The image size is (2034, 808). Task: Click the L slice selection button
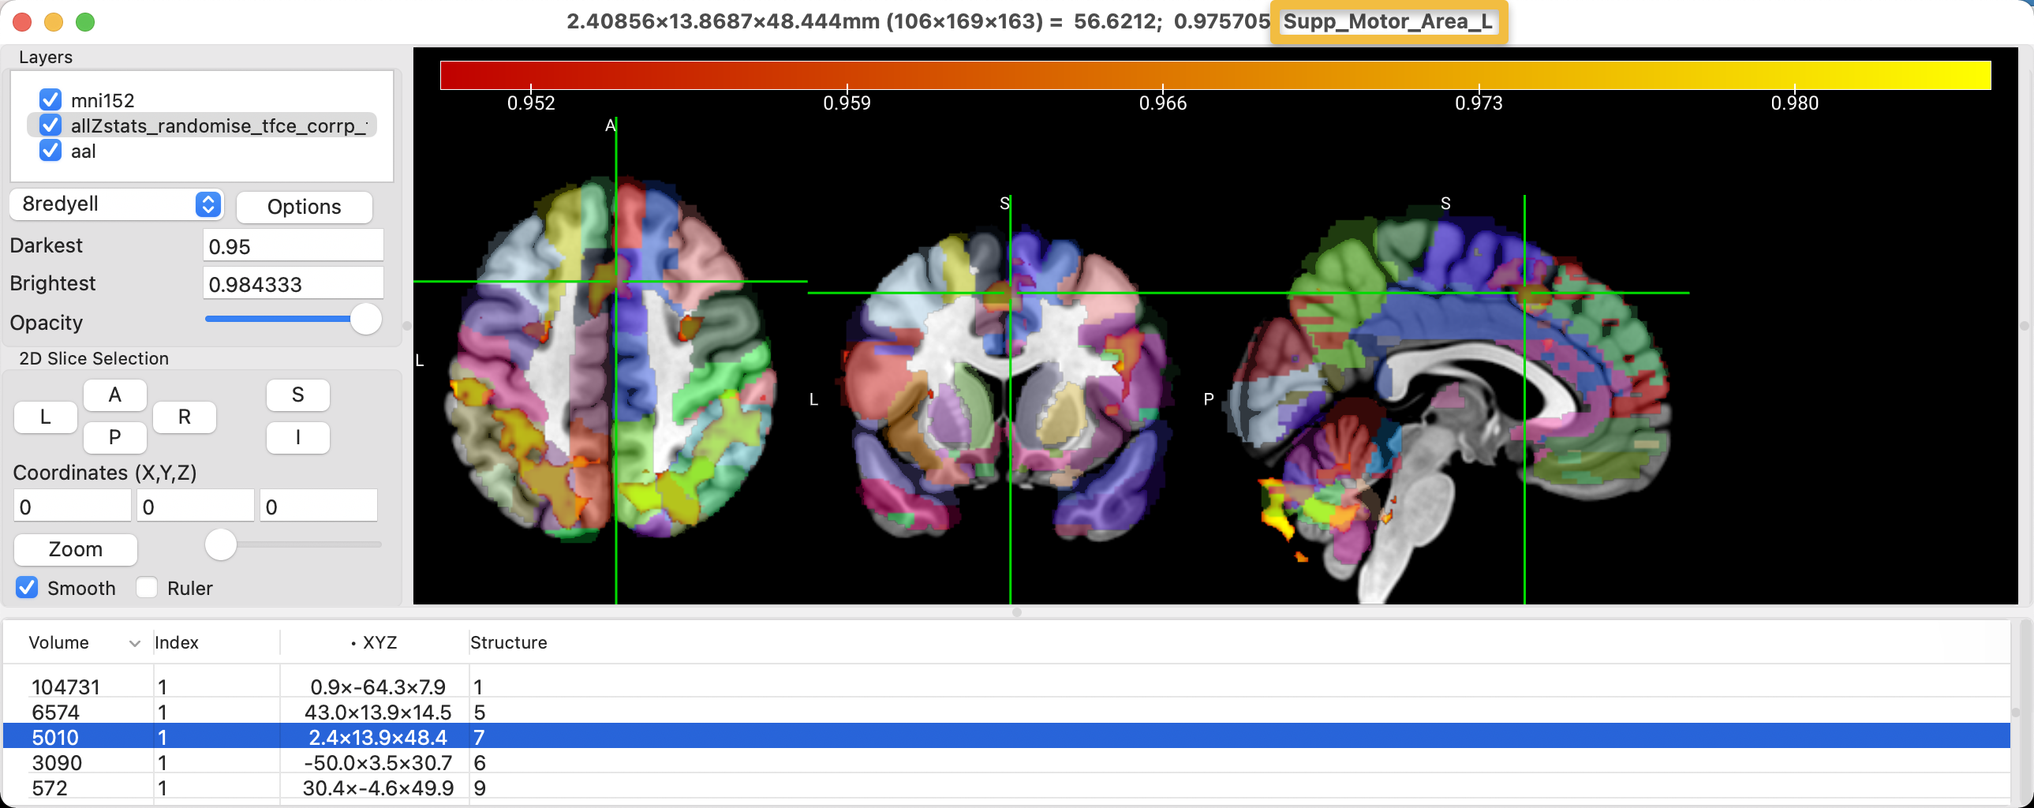point(45,417)
